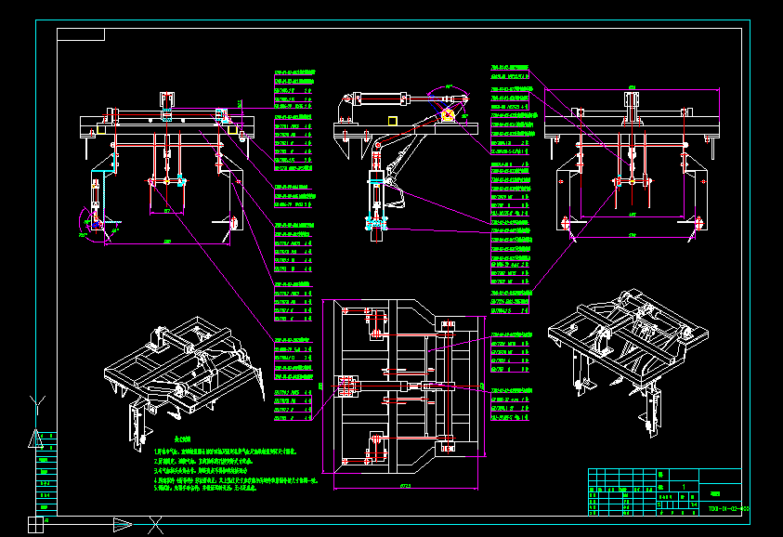The height and width of the screenshot is (537, 783).
Task: Select the overall width dimension above the rear view
Action: point(633,88)
